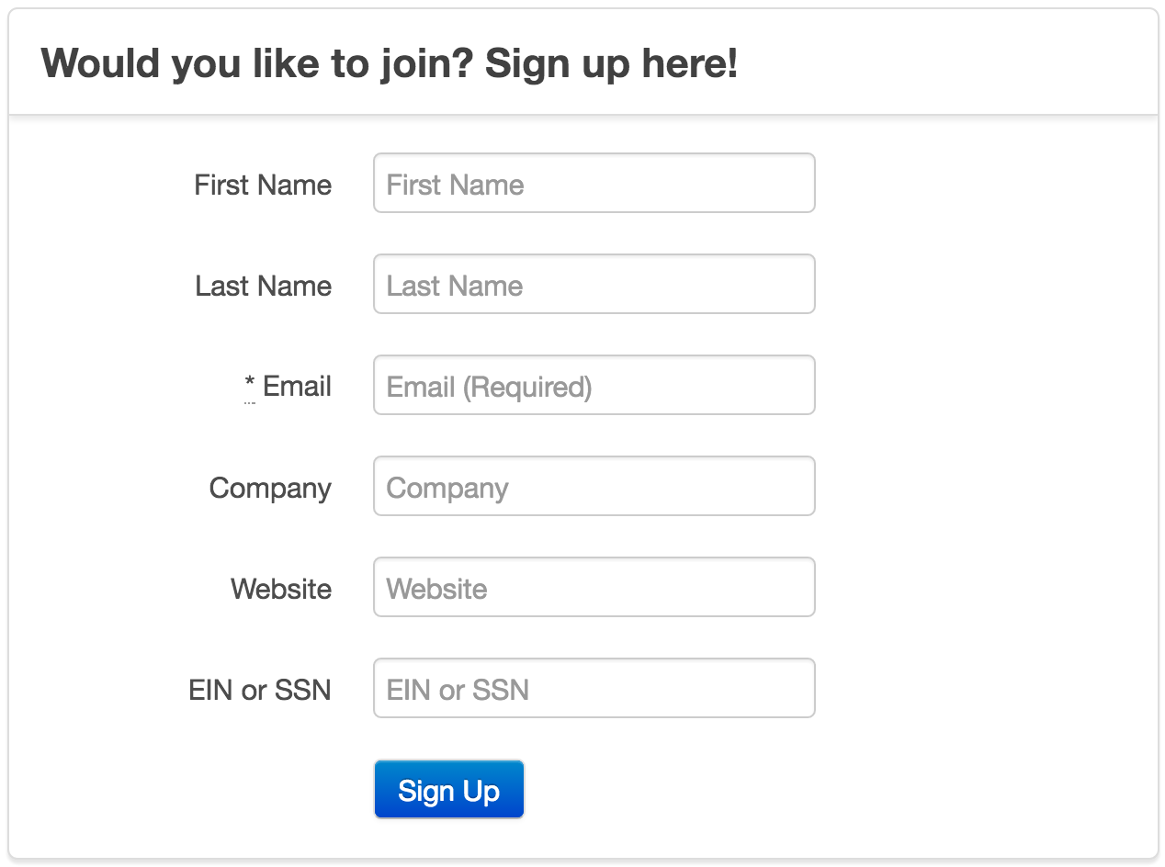Select the Company input field
1165x867 pixels.
point(594,487)
